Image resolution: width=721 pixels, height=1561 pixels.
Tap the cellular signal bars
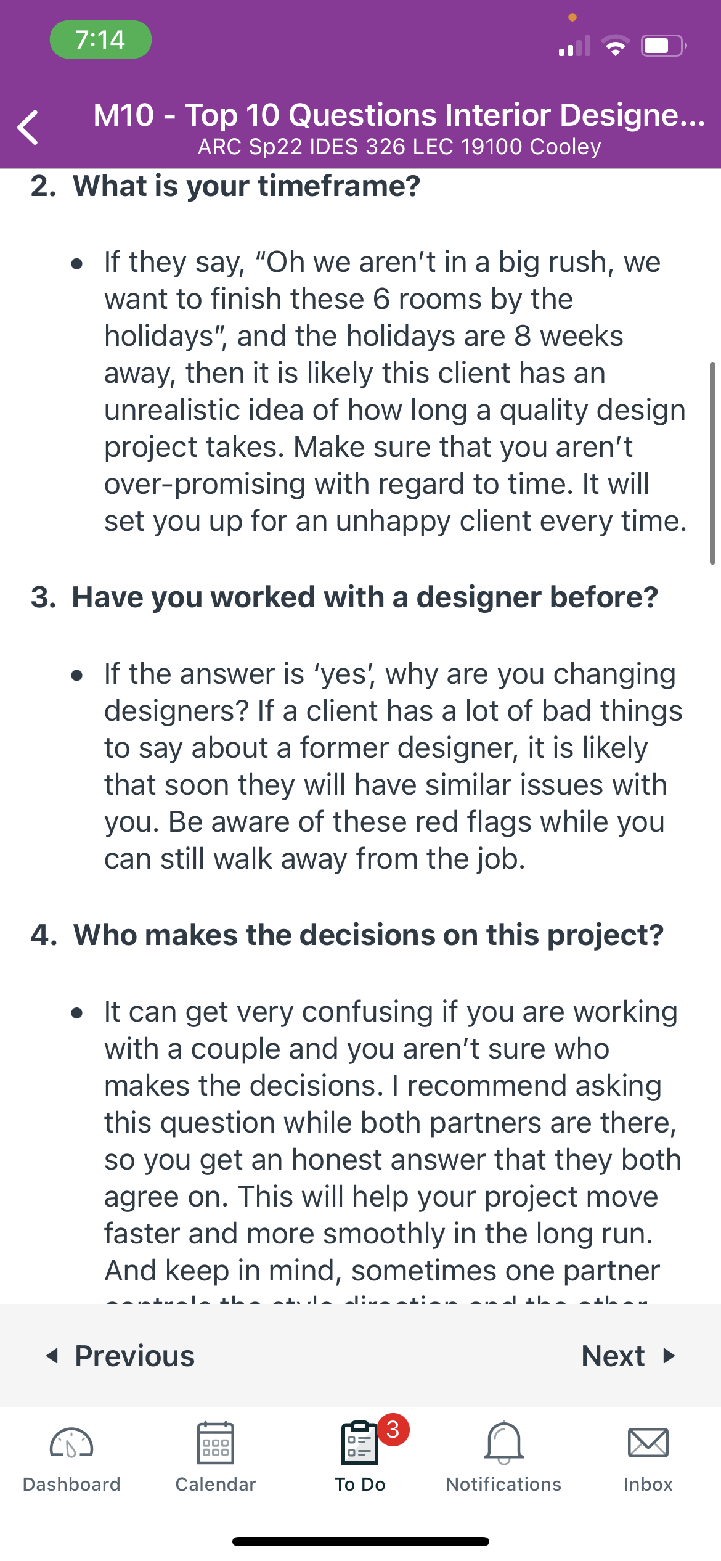[x=574, y=46]
